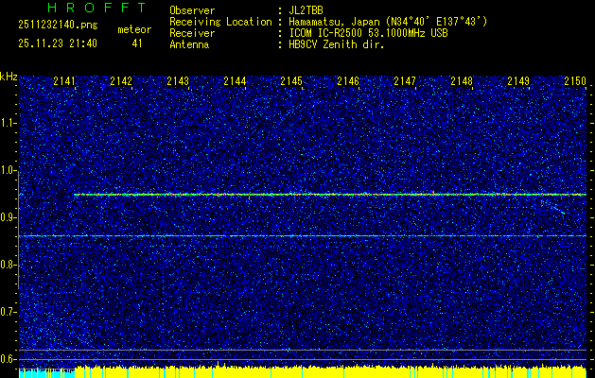Click the 2145 time tick label

click(291, 82)
